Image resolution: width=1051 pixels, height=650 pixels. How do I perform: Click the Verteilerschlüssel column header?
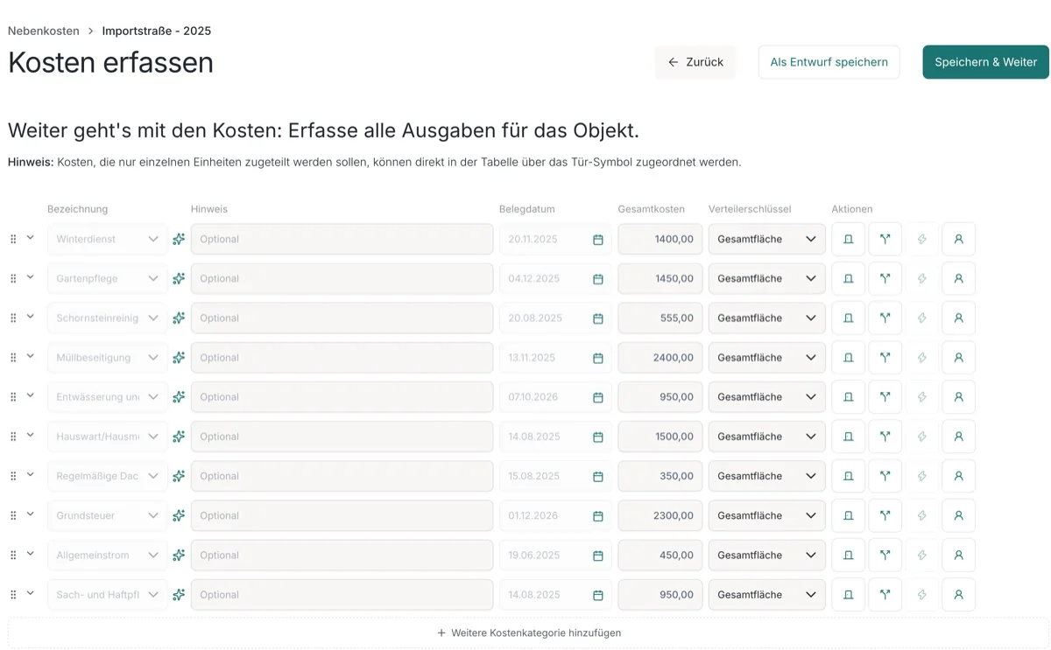pos(750,209)
